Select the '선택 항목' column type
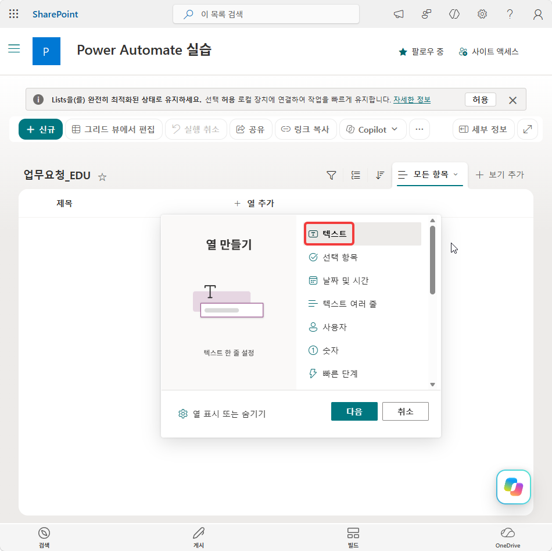The height and width of the screenshot is (551, 552). [x=363, y=257]
